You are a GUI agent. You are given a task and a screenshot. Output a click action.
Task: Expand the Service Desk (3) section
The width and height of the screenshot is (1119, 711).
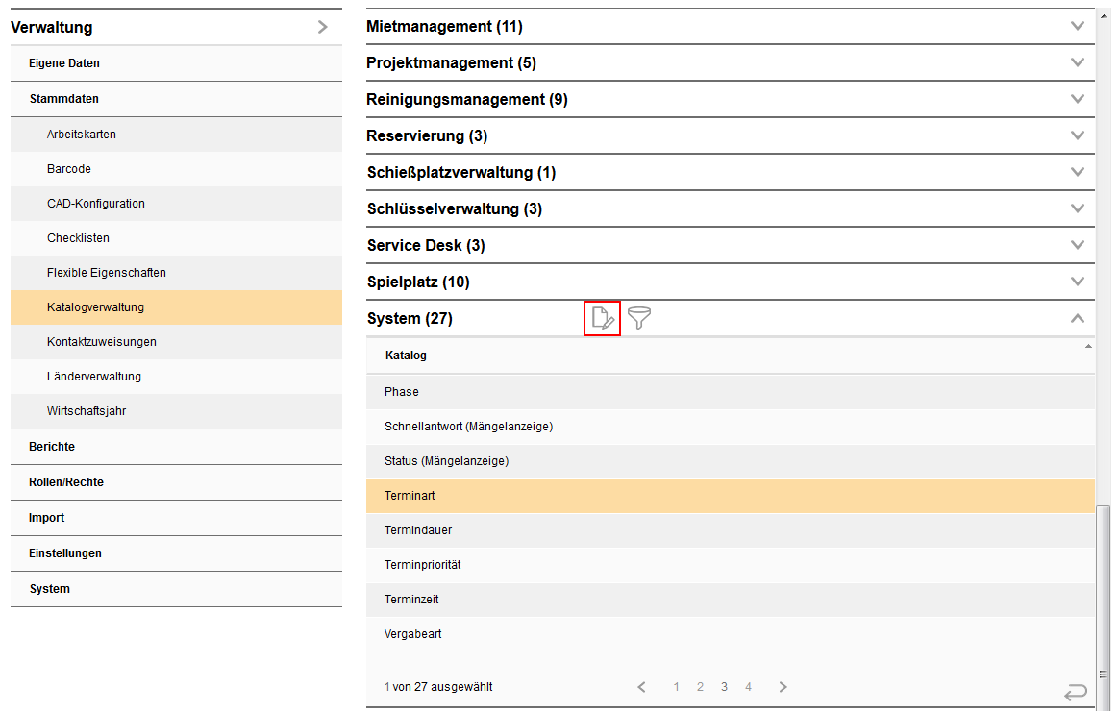click(1077, 245)
